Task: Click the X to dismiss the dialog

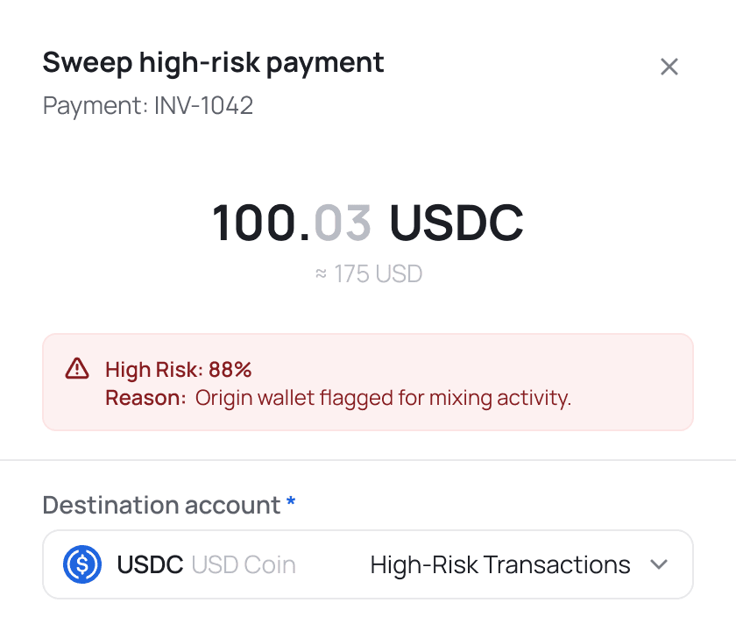Action: 669,66
